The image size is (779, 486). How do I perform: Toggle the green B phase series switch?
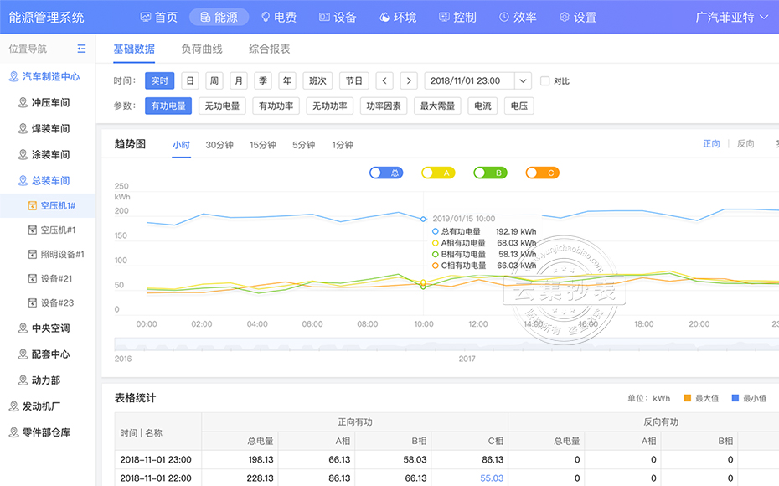click(490, 173)
